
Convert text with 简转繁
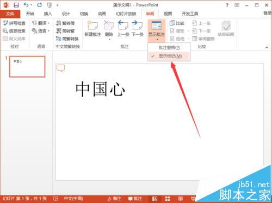tap(65, 31)
